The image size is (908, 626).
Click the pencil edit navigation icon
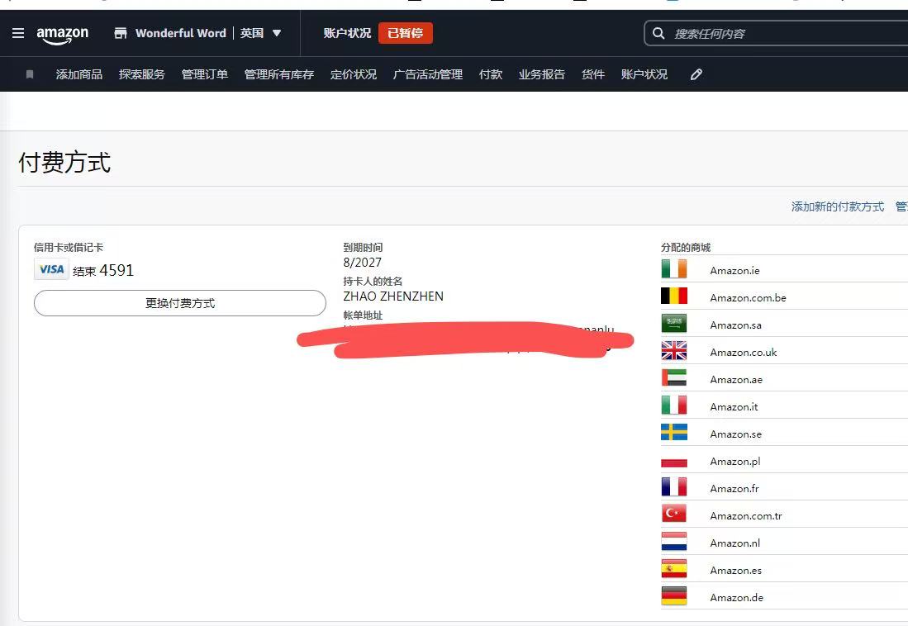pos(696,74)
